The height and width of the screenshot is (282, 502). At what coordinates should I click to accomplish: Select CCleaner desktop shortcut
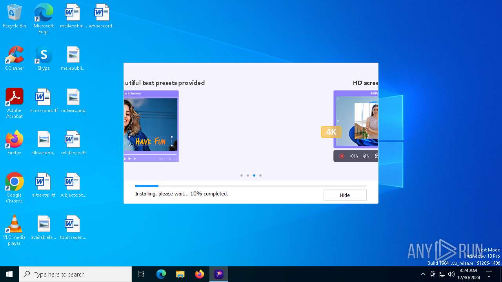pyautogui.click(x=15, y=58)
